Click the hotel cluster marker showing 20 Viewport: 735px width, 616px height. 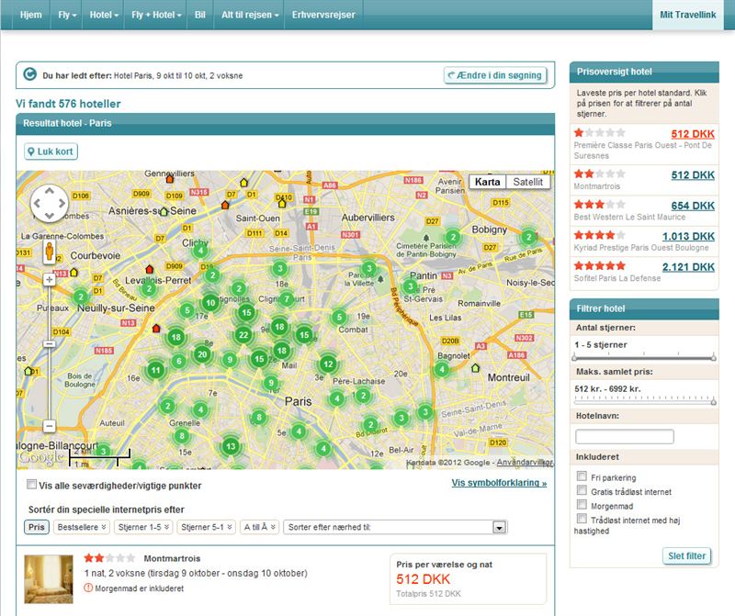(202, 354)
